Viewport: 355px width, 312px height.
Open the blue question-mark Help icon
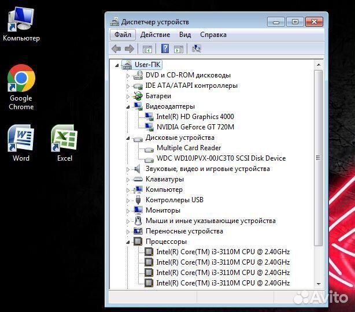coord(165,49)
